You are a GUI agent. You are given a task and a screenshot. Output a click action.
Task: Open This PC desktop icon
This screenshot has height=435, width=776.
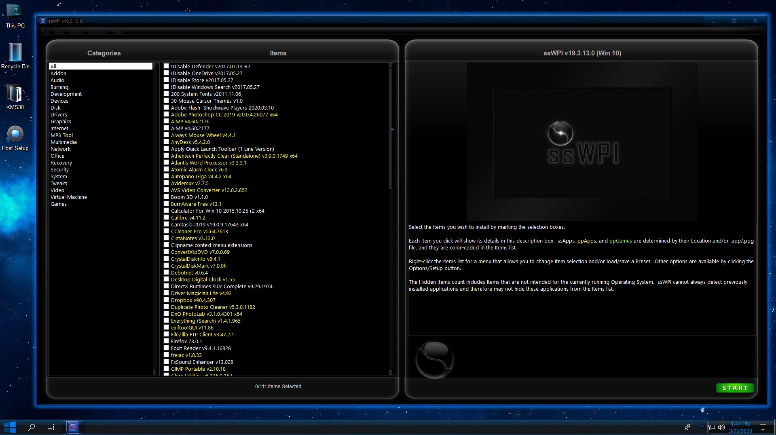[15, 16]
